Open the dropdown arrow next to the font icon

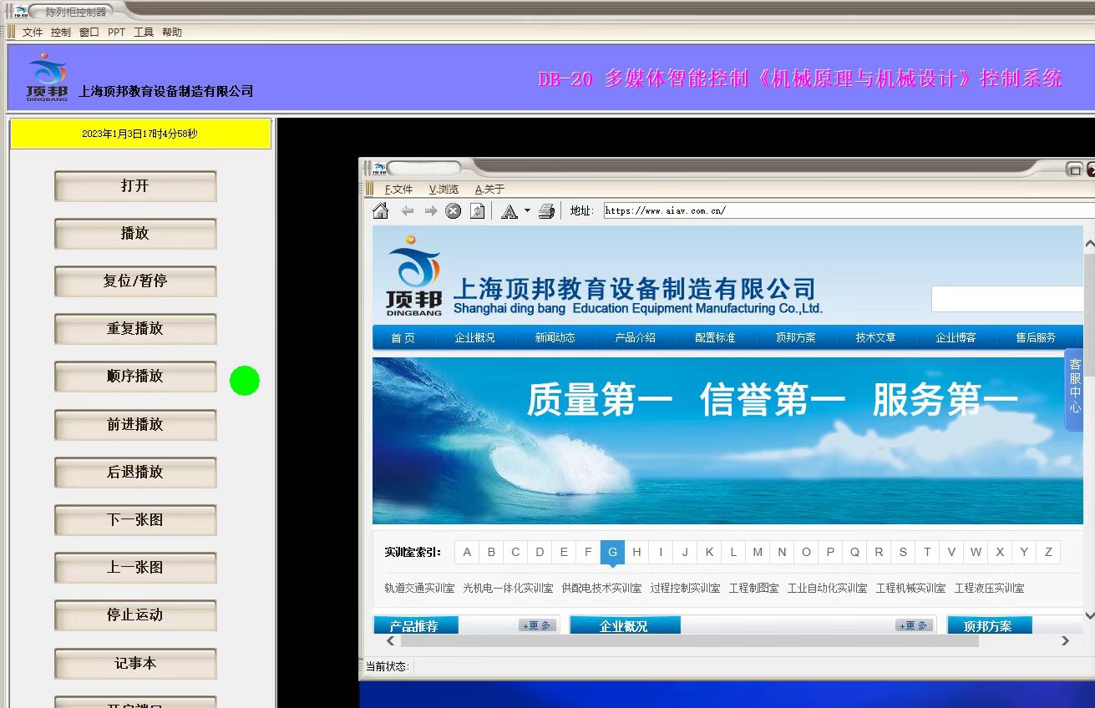(527, 210)
